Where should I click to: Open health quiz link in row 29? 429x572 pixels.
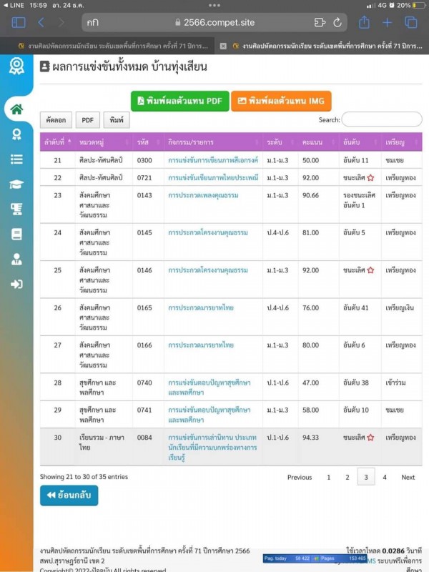point(209,415)
